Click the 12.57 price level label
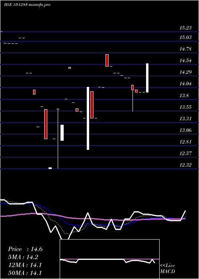This screenshot has width=199, height=279. (185, 153)
